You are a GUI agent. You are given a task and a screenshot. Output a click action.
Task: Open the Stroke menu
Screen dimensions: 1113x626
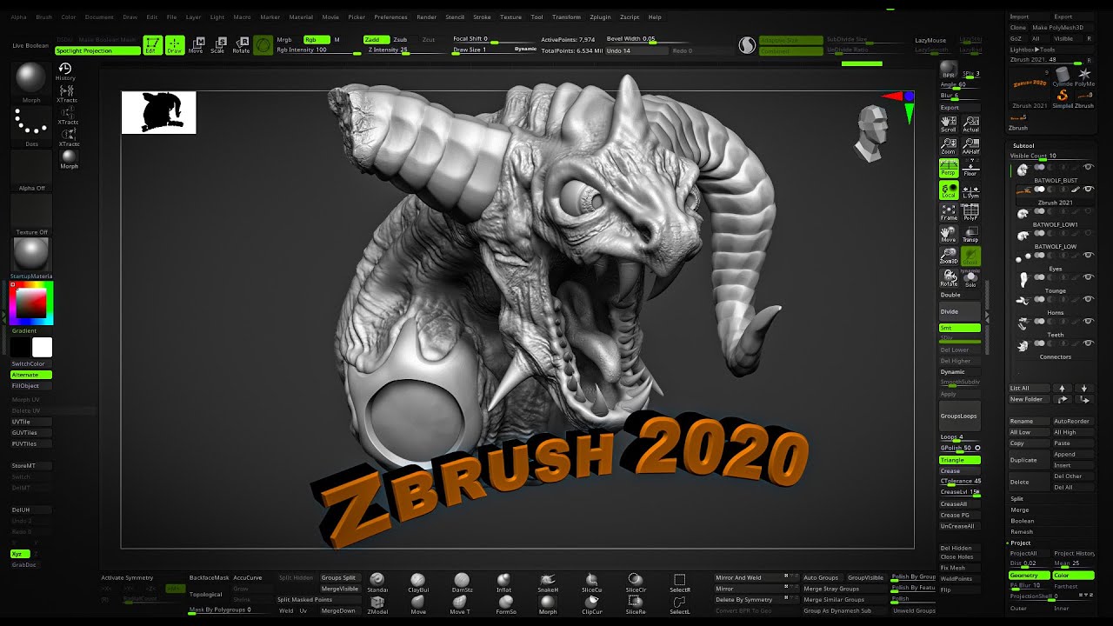[x=481, y=17]
